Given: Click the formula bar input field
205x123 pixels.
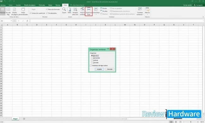Looking at the screenshot, I should pos(117,21).
